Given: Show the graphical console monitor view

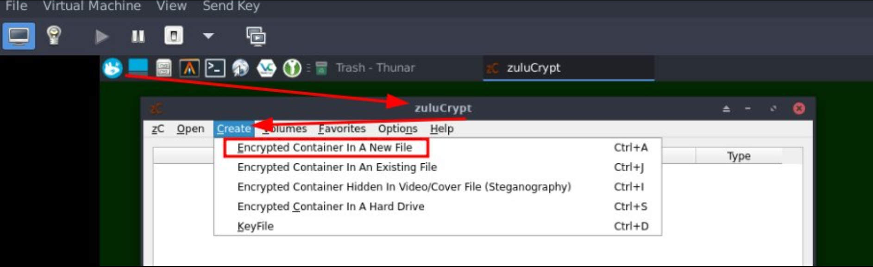Looking at the screenshot, I should coord(19,36).
